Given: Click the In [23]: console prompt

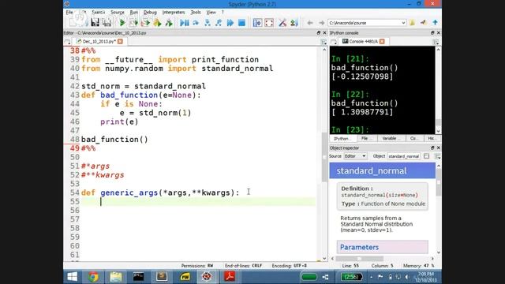Looking at the screenshot, I should point(350,129).
